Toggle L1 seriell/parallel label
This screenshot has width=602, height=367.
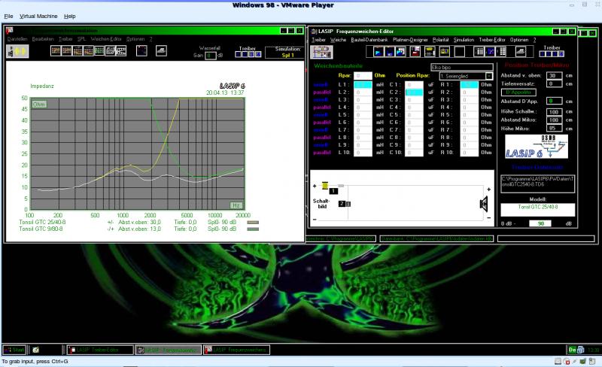coord(321,83)
